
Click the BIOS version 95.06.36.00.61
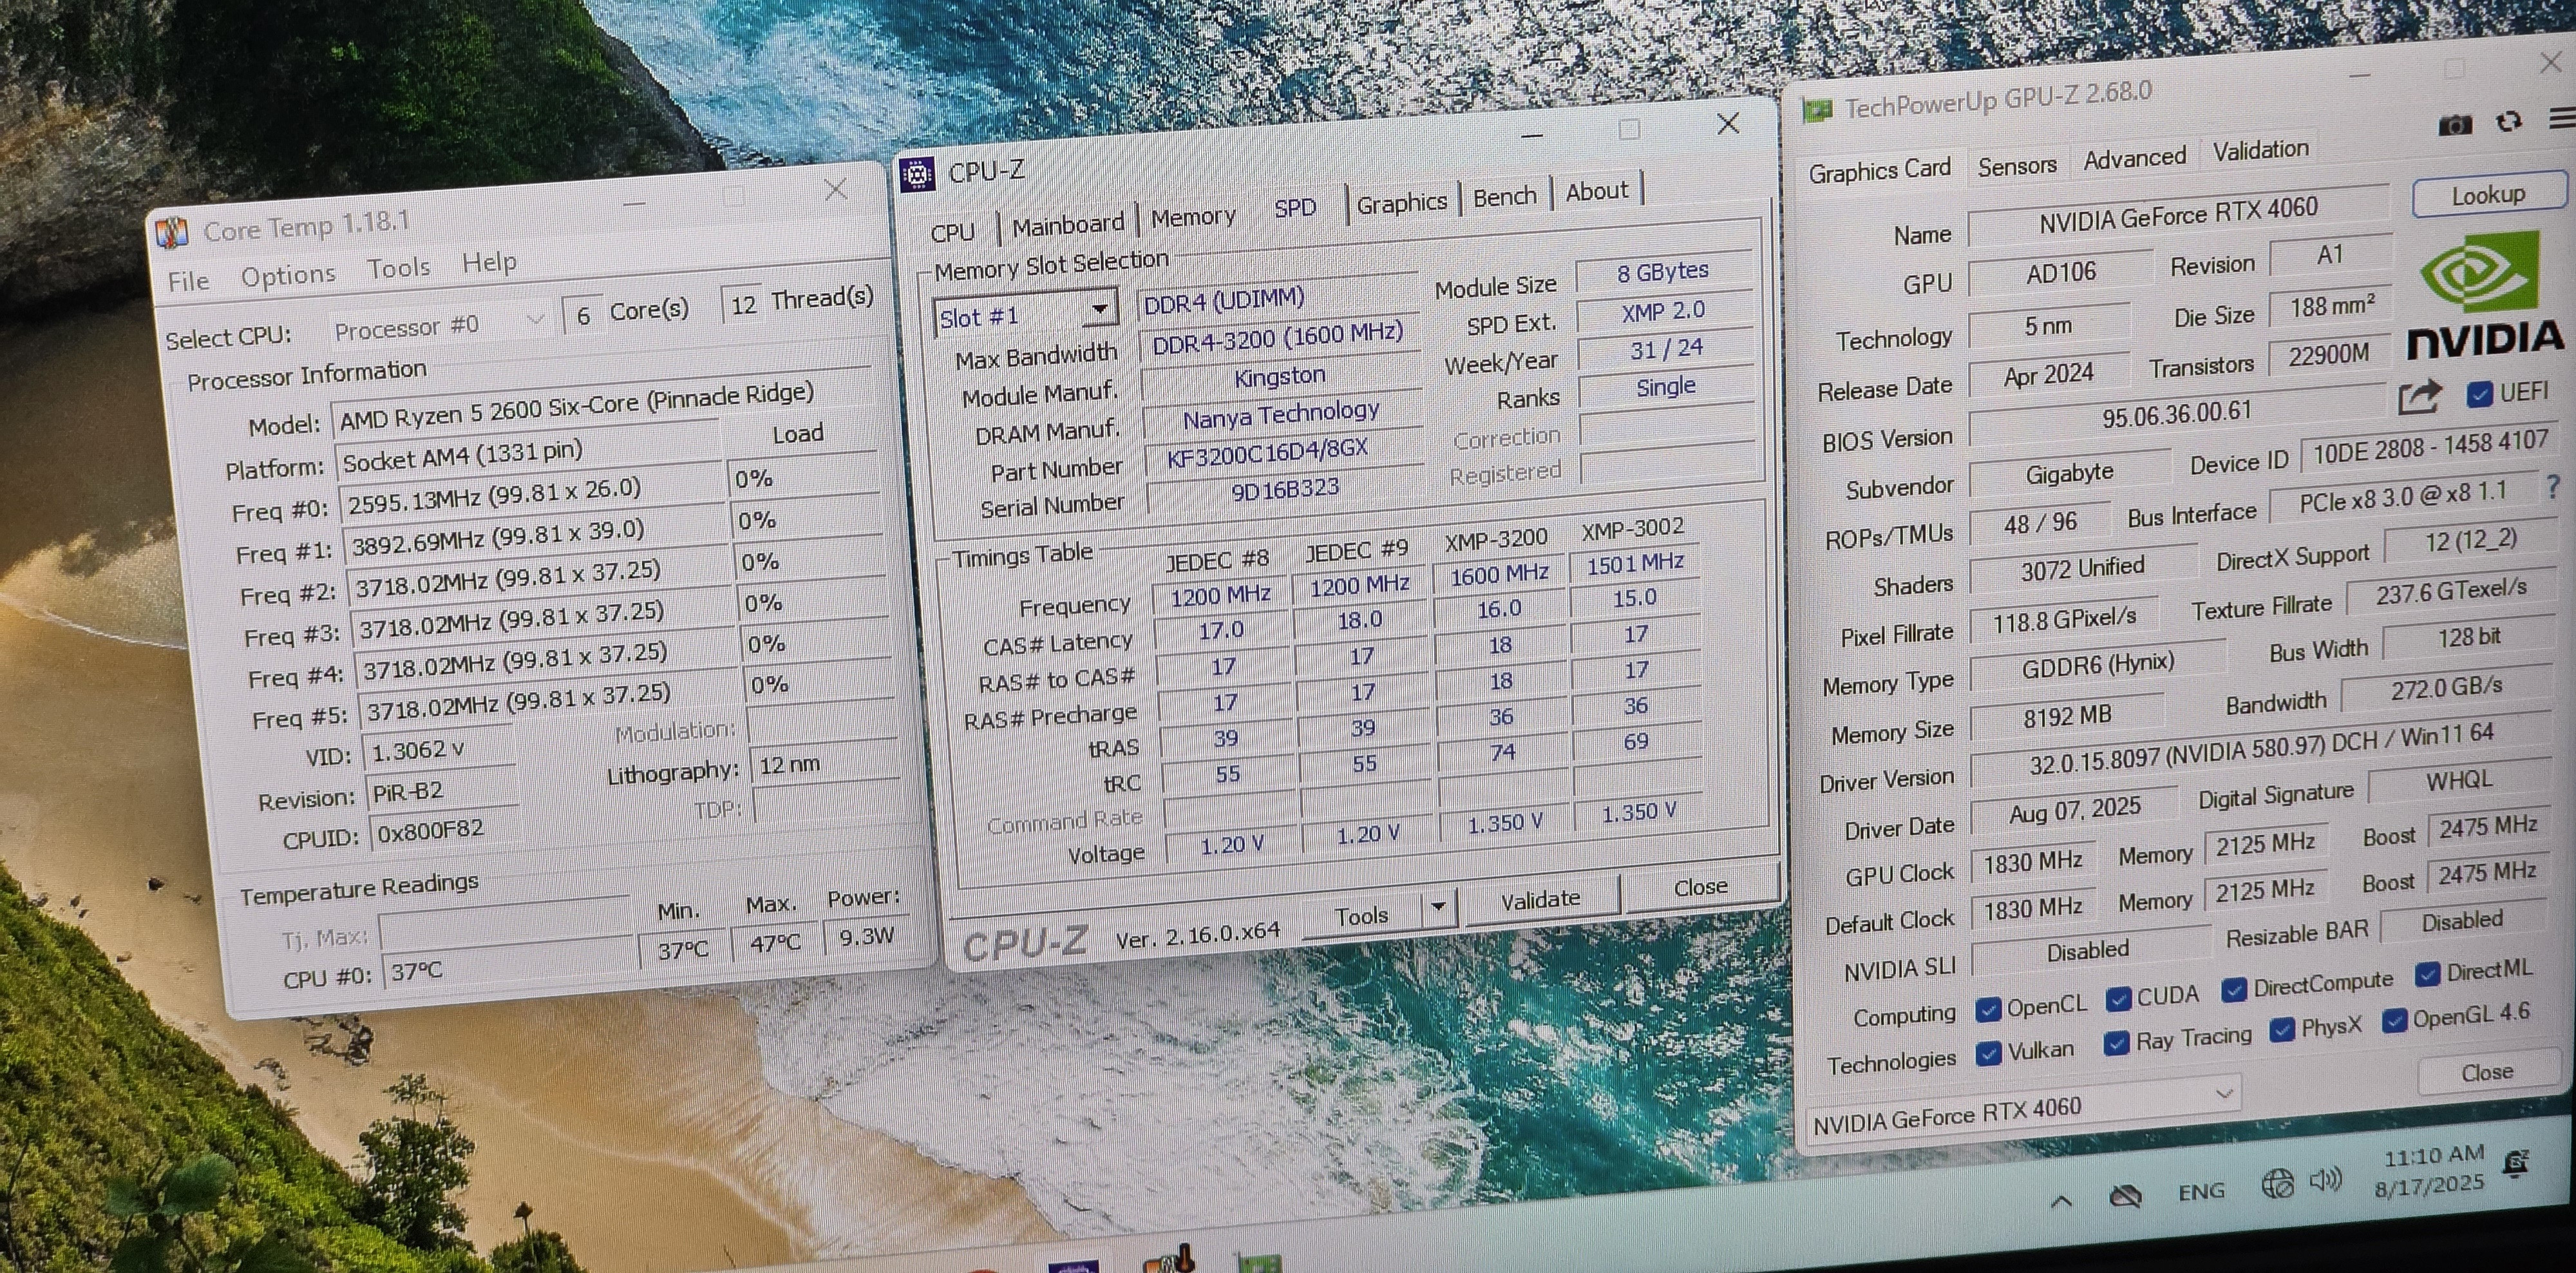pyautogui.click(x=2176, y=414)
